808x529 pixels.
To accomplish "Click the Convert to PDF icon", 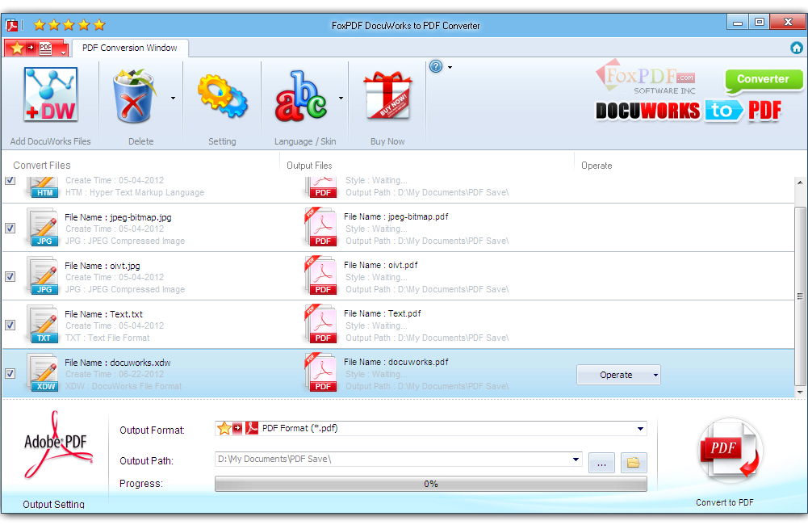I will [729, 451].
